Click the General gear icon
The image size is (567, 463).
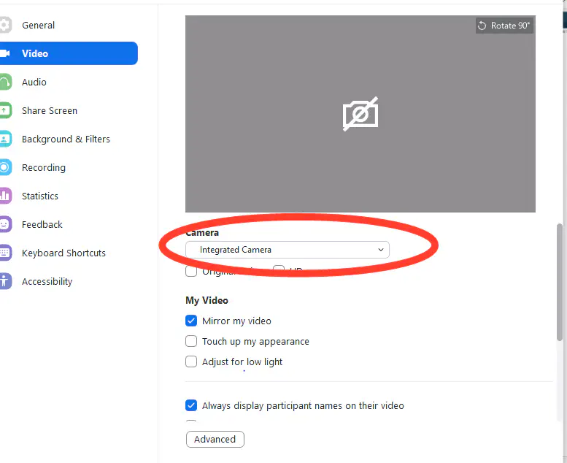(x=4, y=26)
